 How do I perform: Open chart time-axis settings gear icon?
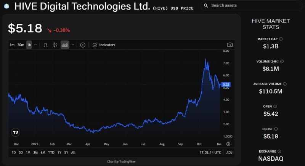click(228, 144)
